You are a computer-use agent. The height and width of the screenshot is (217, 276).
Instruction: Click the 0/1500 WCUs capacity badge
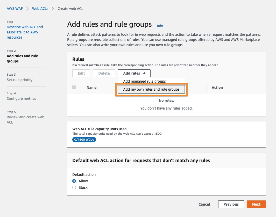coord(84,140)
